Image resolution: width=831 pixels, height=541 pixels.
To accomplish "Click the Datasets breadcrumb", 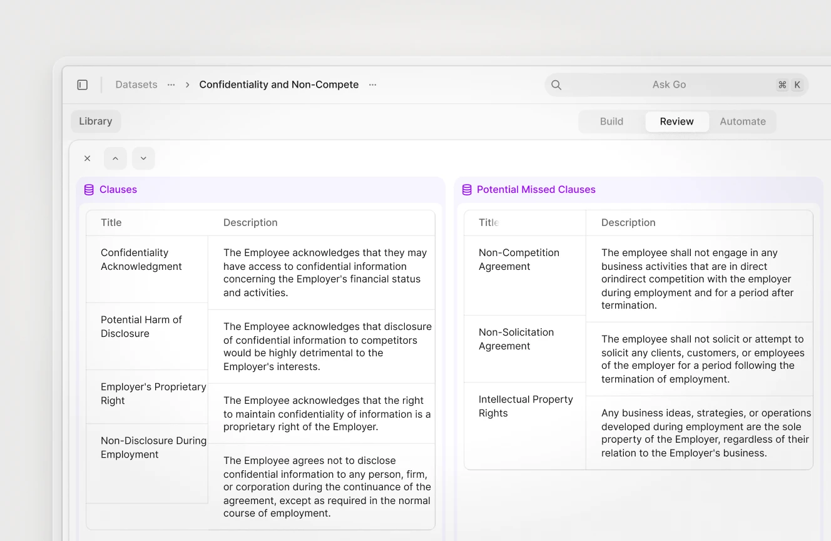I will [x=136, y=85].
